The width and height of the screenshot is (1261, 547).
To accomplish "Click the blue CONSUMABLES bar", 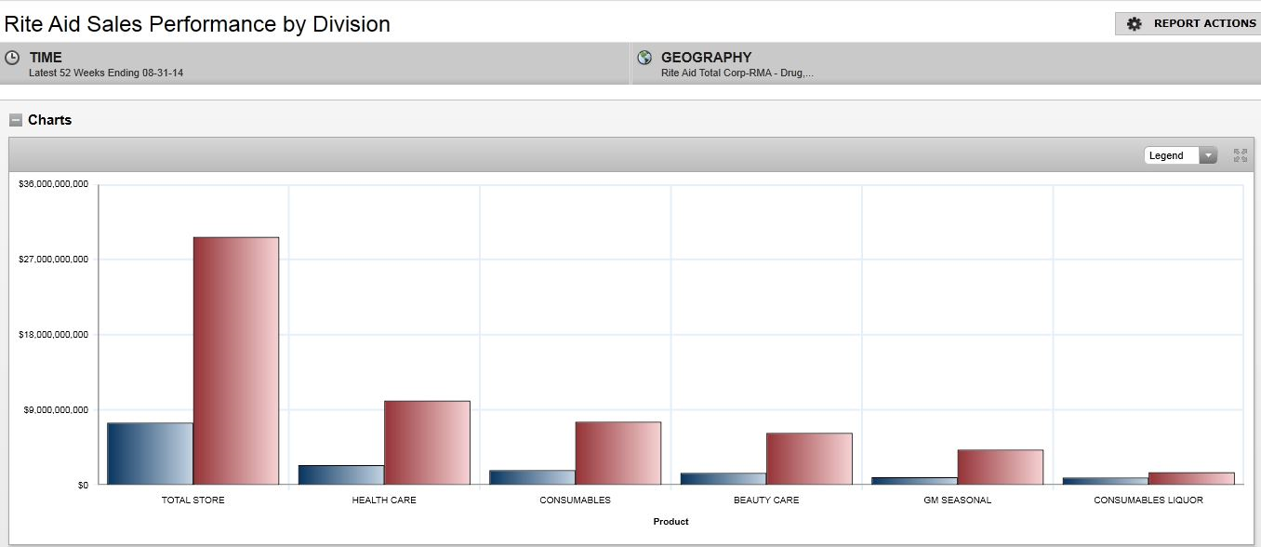I will click(x=532, y=477).
